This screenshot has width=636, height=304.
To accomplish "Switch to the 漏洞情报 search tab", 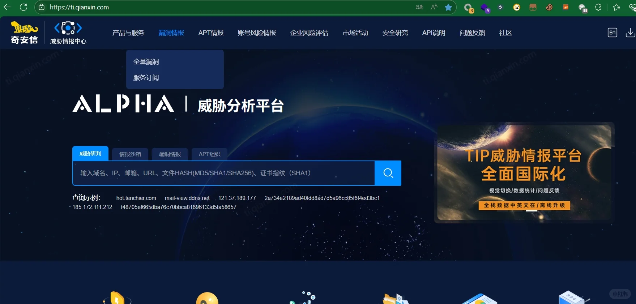I will coord(170,154).
